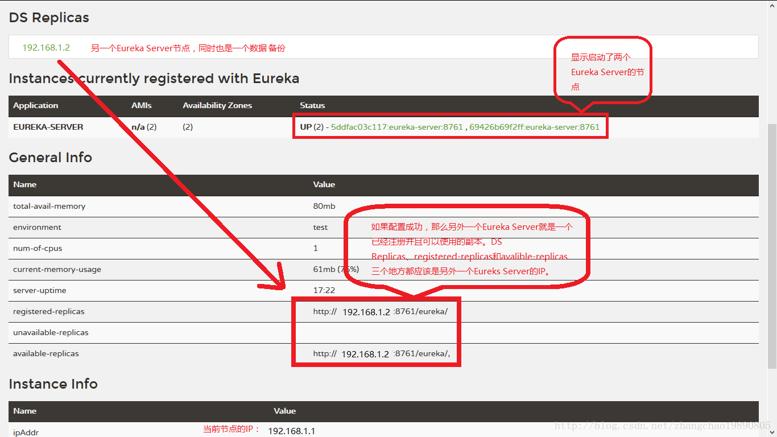777x437 pixels.
Task: Click the DS Replicas heading
Action: click(x=49, y=18)
